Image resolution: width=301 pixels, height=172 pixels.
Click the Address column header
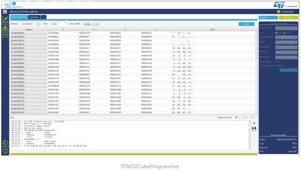[29, 30]
